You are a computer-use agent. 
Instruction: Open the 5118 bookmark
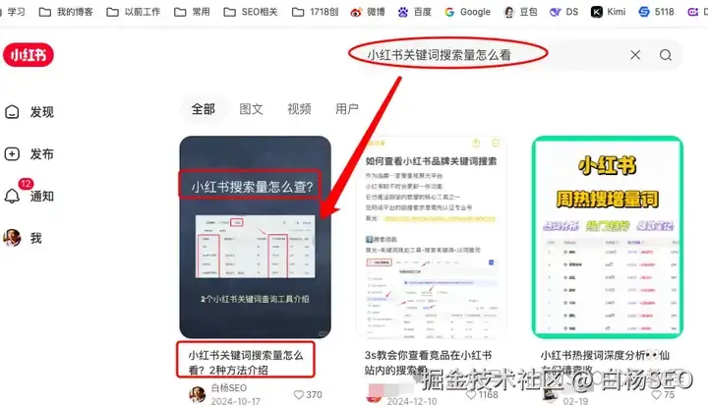pyautogui.click(x=656, y=12)
